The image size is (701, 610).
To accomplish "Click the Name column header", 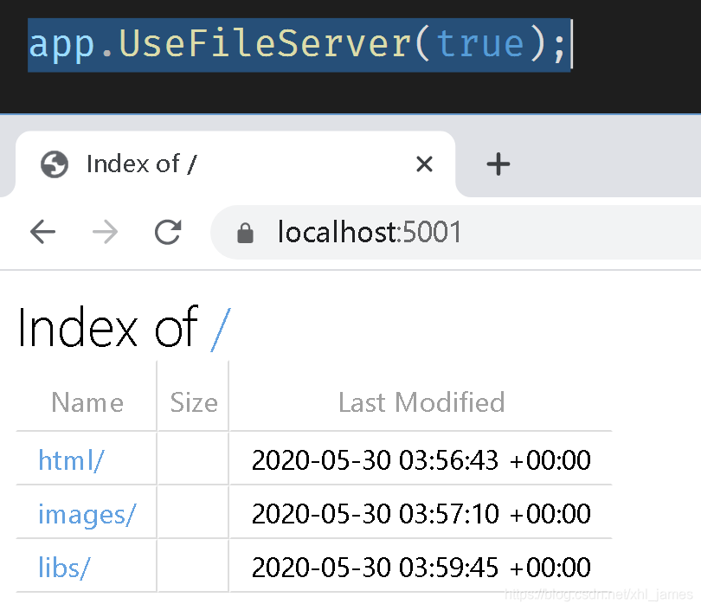I will tap(87, 402).
